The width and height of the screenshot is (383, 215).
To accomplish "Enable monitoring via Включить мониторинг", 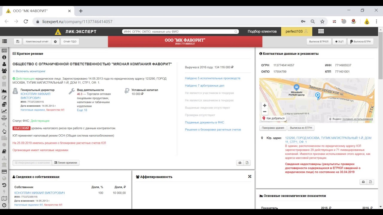I will point(29,71).
